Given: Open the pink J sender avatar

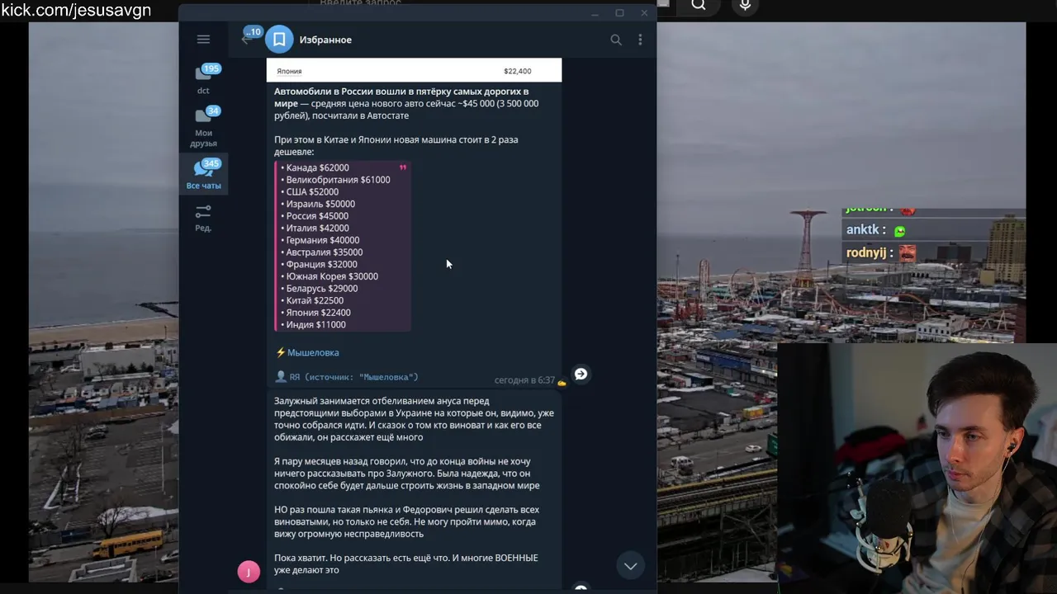Looking at the screenshot, I should pos(249,572).
